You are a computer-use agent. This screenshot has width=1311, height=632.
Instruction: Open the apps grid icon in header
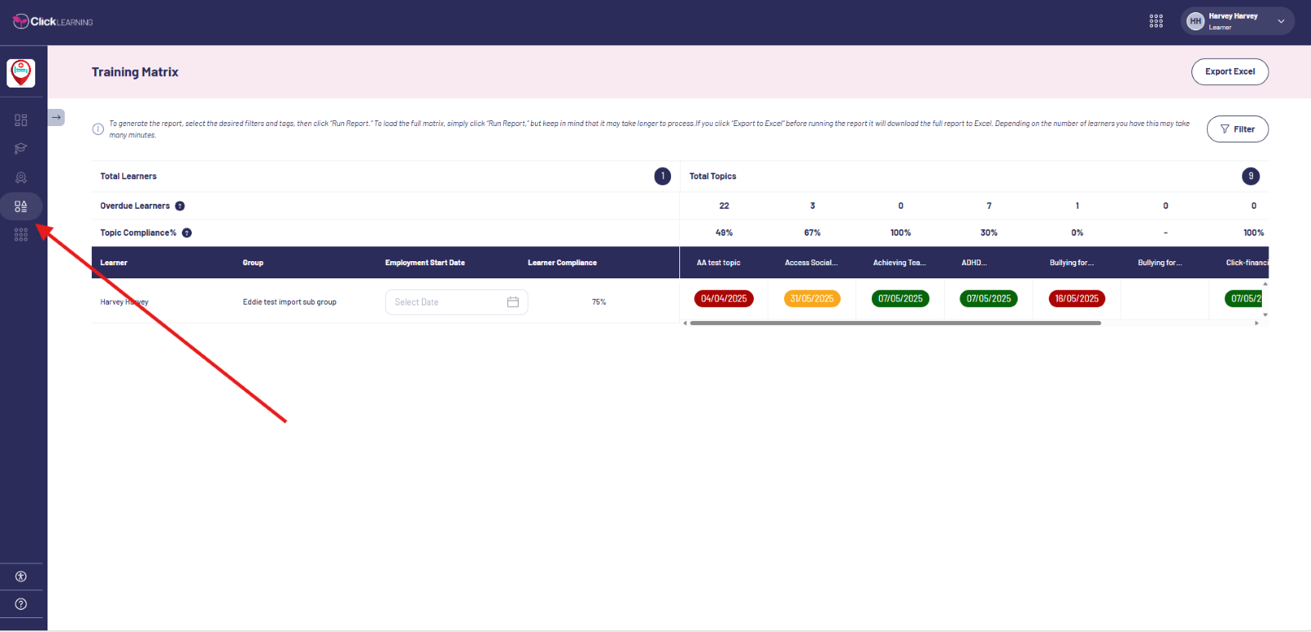(x=1156, y=21)
